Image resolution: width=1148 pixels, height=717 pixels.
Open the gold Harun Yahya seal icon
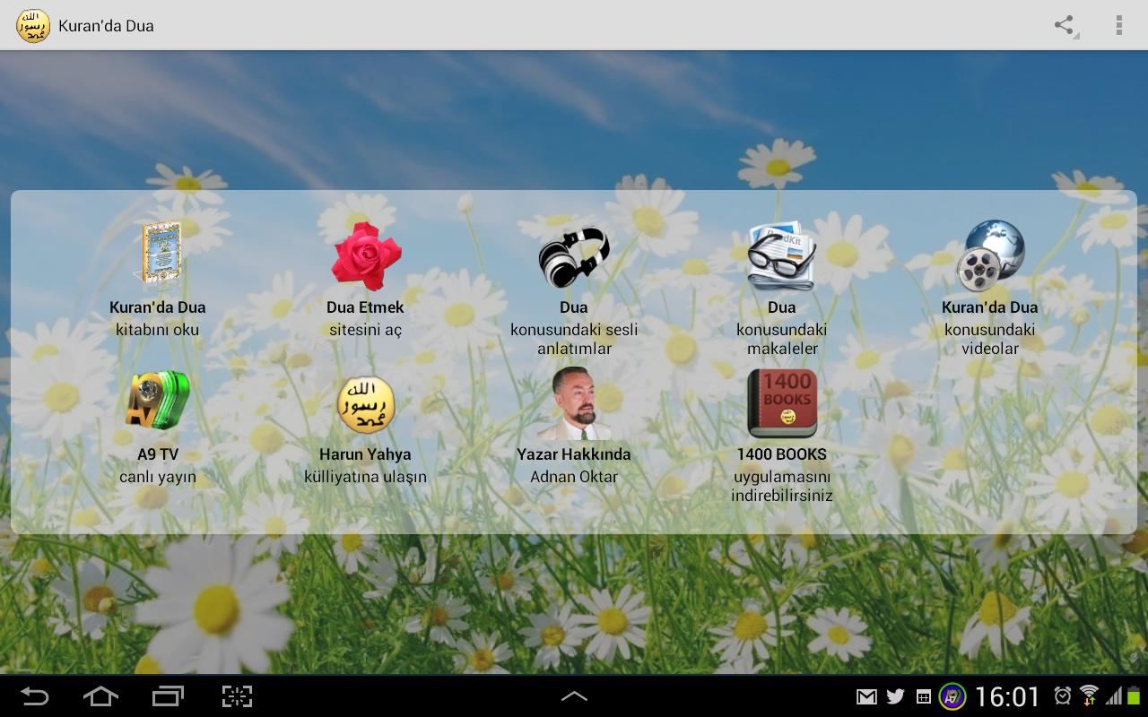click(365, 404)
